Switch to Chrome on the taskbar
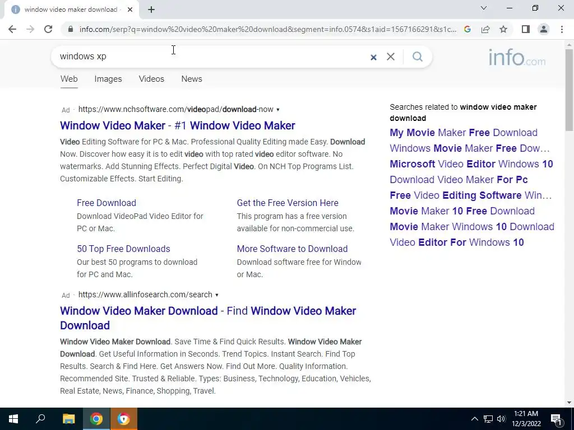574x430 pixels. click(x=96, y=419)
